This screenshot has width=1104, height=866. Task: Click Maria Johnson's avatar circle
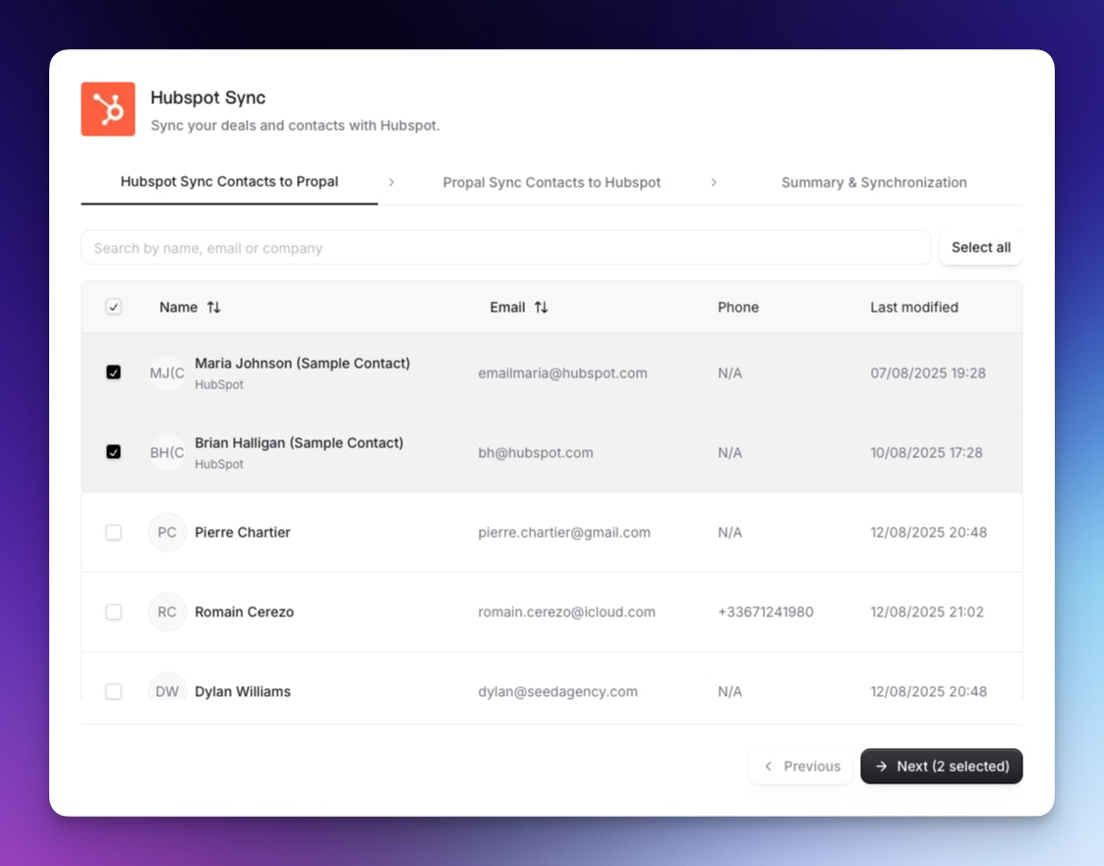pyautogui.click(x=167, y=373)
